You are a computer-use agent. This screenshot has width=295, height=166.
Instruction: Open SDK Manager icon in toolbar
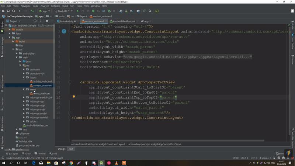(131, 11)
